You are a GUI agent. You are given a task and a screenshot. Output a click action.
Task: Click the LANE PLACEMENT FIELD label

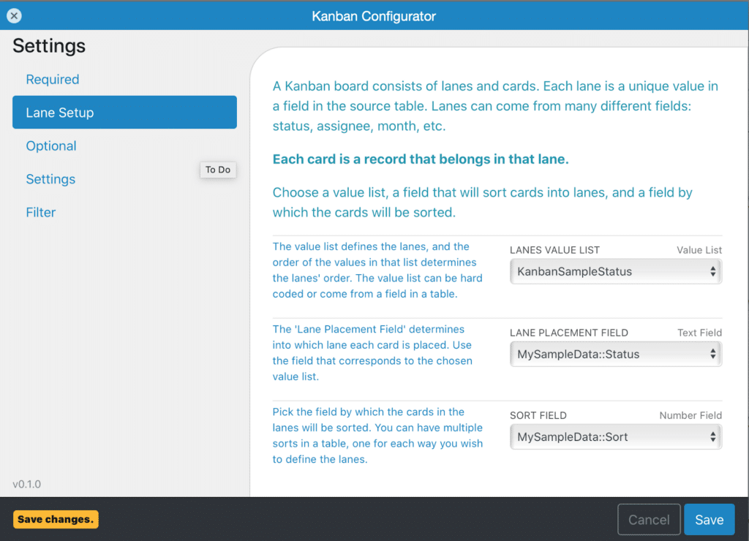[569, 333]
